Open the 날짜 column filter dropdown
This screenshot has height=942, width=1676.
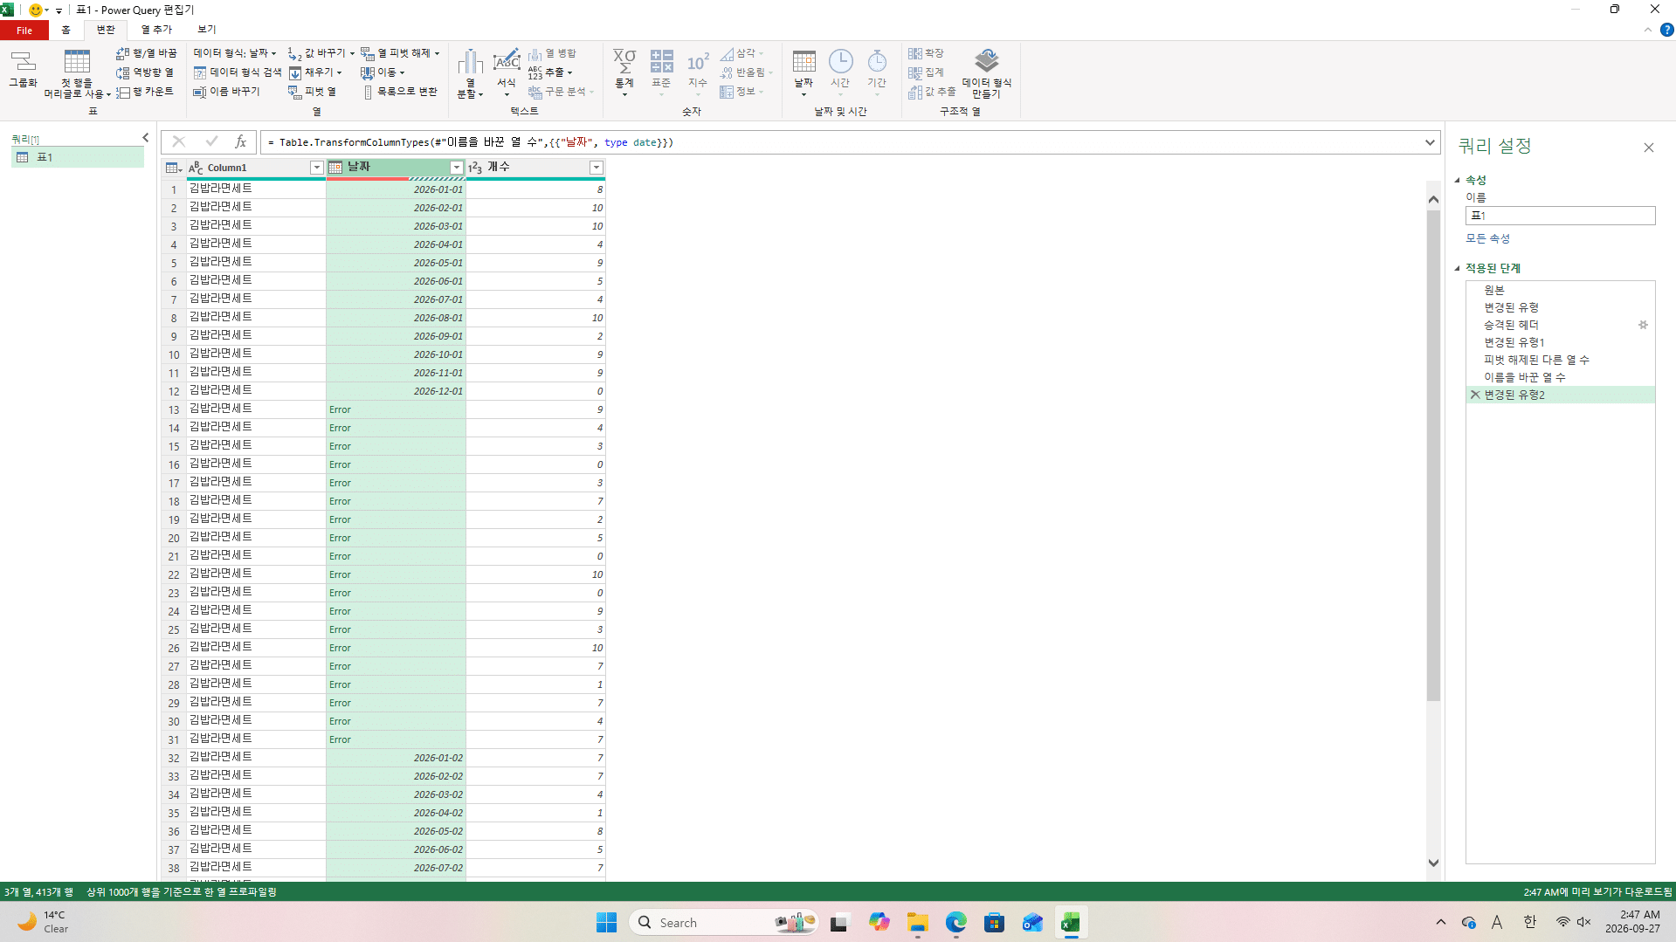click(456, 168)
